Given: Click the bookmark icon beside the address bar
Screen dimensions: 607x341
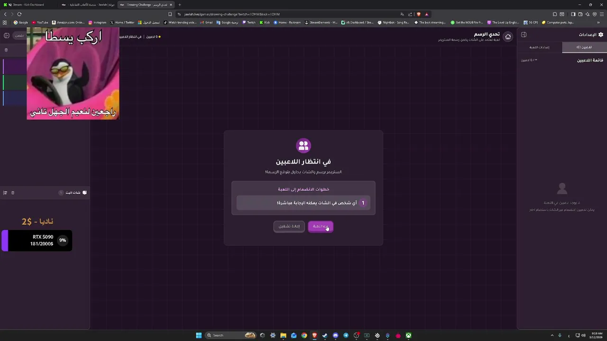Looking at the screenshot, I should (x=170, y=14).
